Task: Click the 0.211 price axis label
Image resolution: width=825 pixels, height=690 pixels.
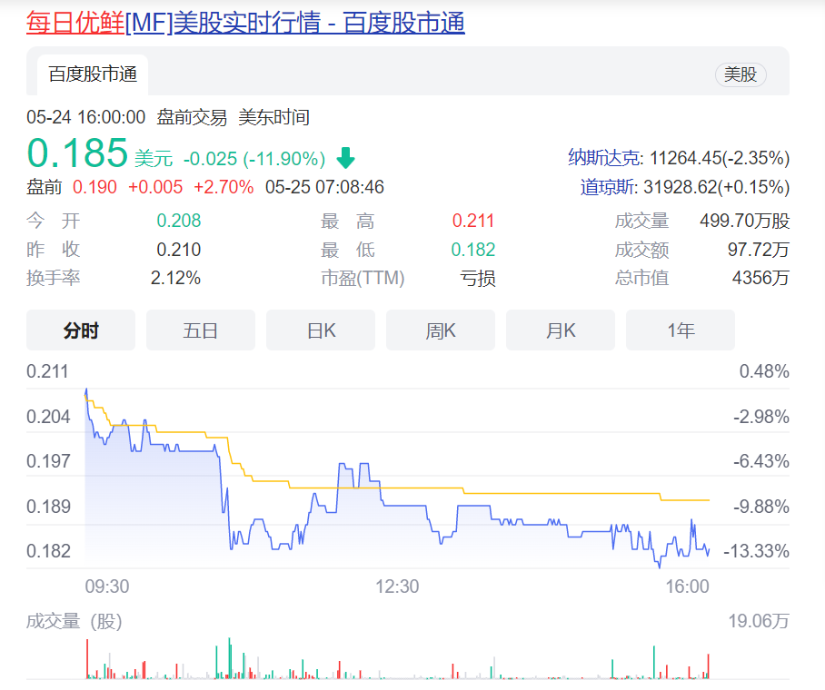Action: pos(47,371)
